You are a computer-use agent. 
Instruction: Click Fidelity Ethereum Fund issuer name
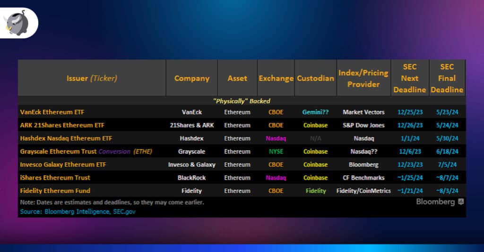click(x=55, y=191)
